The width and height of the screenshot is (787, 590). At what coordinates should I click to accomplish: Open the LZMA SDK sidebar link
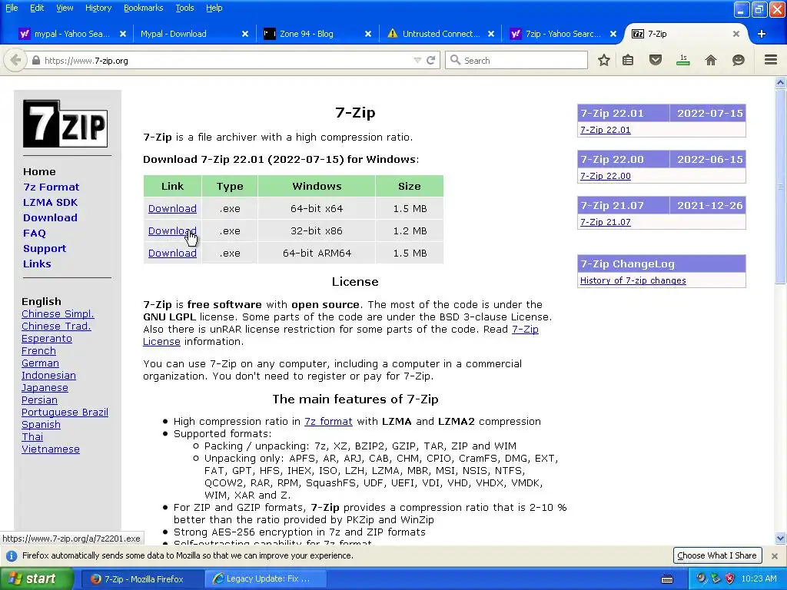pyautogui.click(x=50, y=203)
